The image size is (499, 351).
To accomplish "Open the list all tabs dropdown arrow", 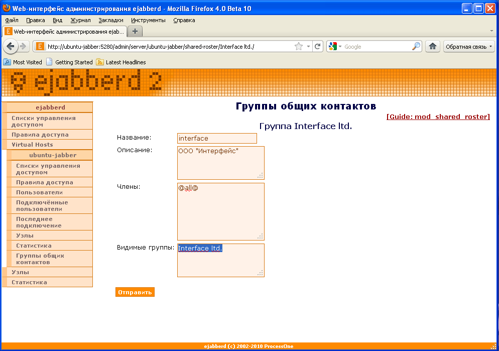I will pos(491,31).
